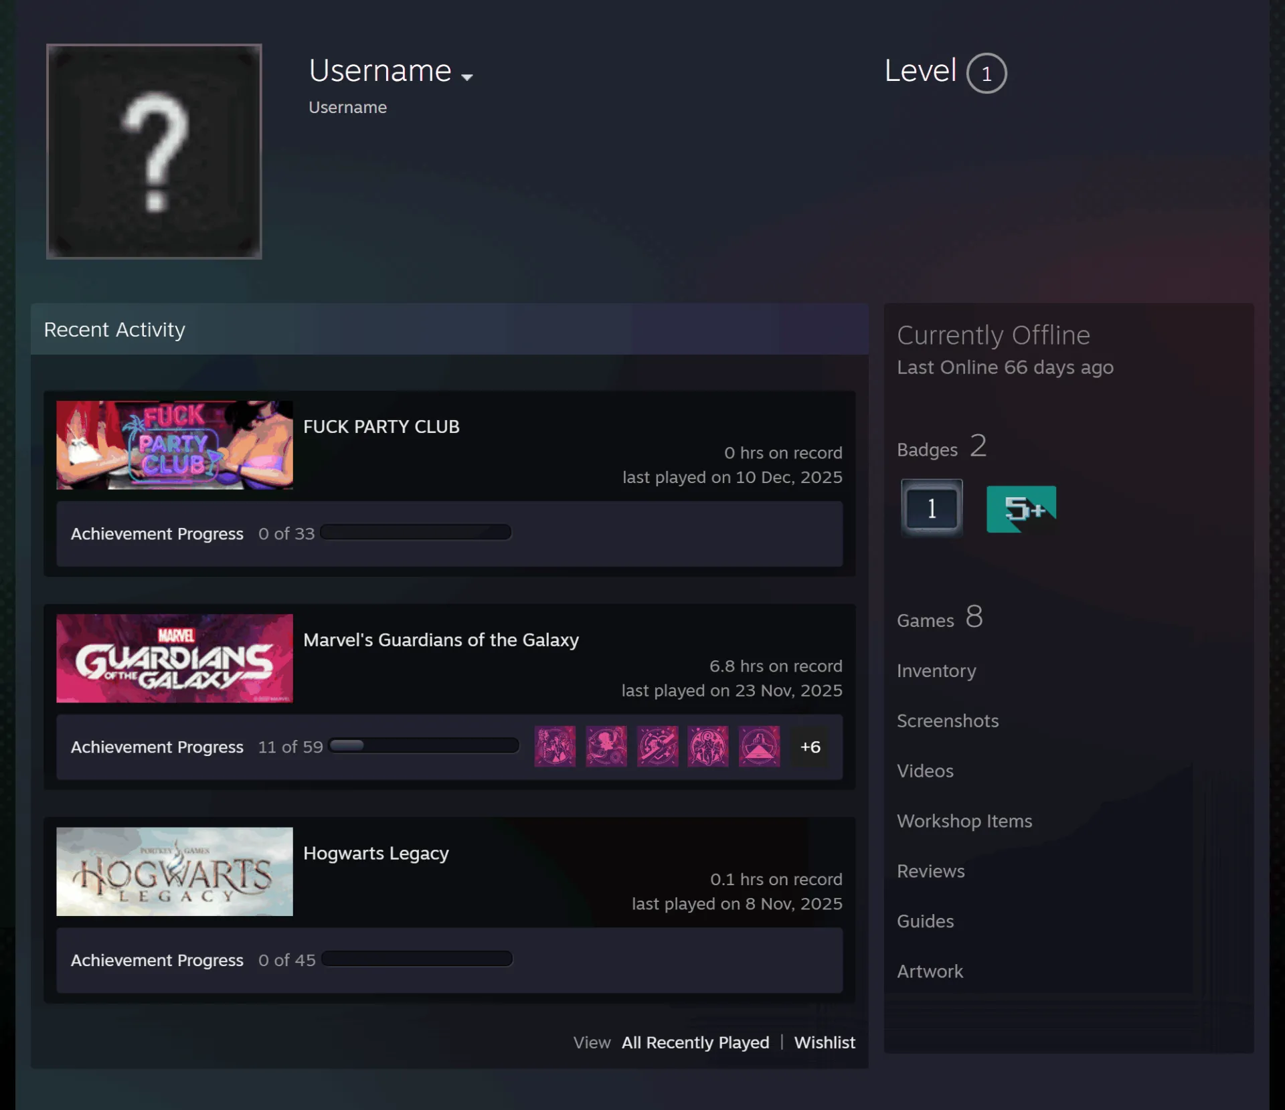Click "last played on 10 Dec, 2025"
Screen dimensions: 1285x1110
click(x=732, y=477)
